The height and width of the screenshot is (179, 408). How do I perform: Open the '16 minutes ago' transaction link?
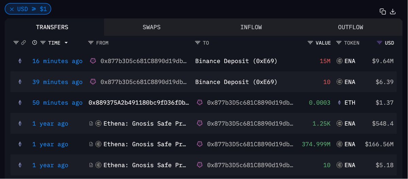[57, 61]
